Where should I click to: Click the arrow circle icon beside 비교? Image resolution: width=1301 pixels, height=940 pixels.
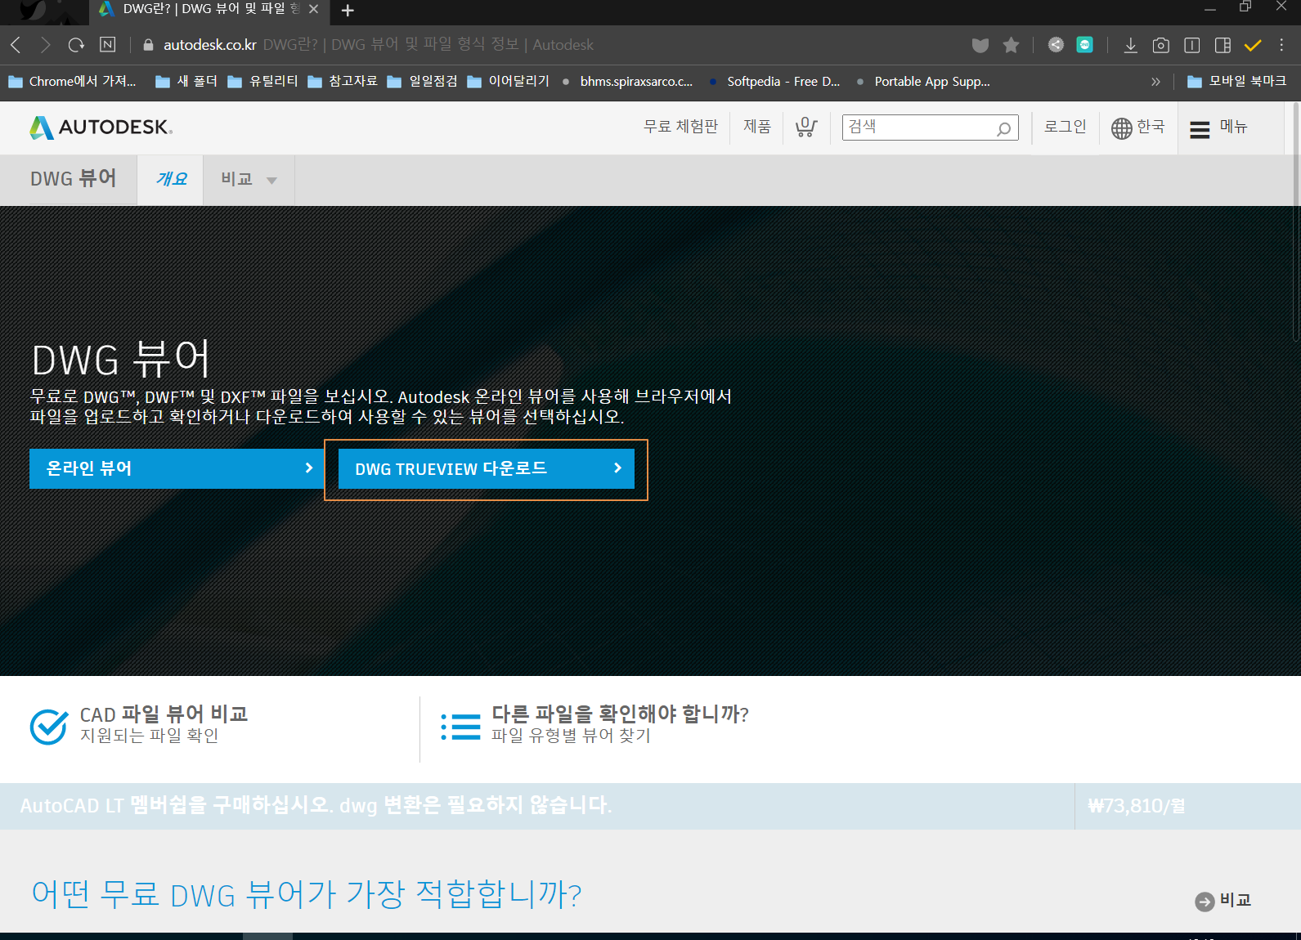1205,902
